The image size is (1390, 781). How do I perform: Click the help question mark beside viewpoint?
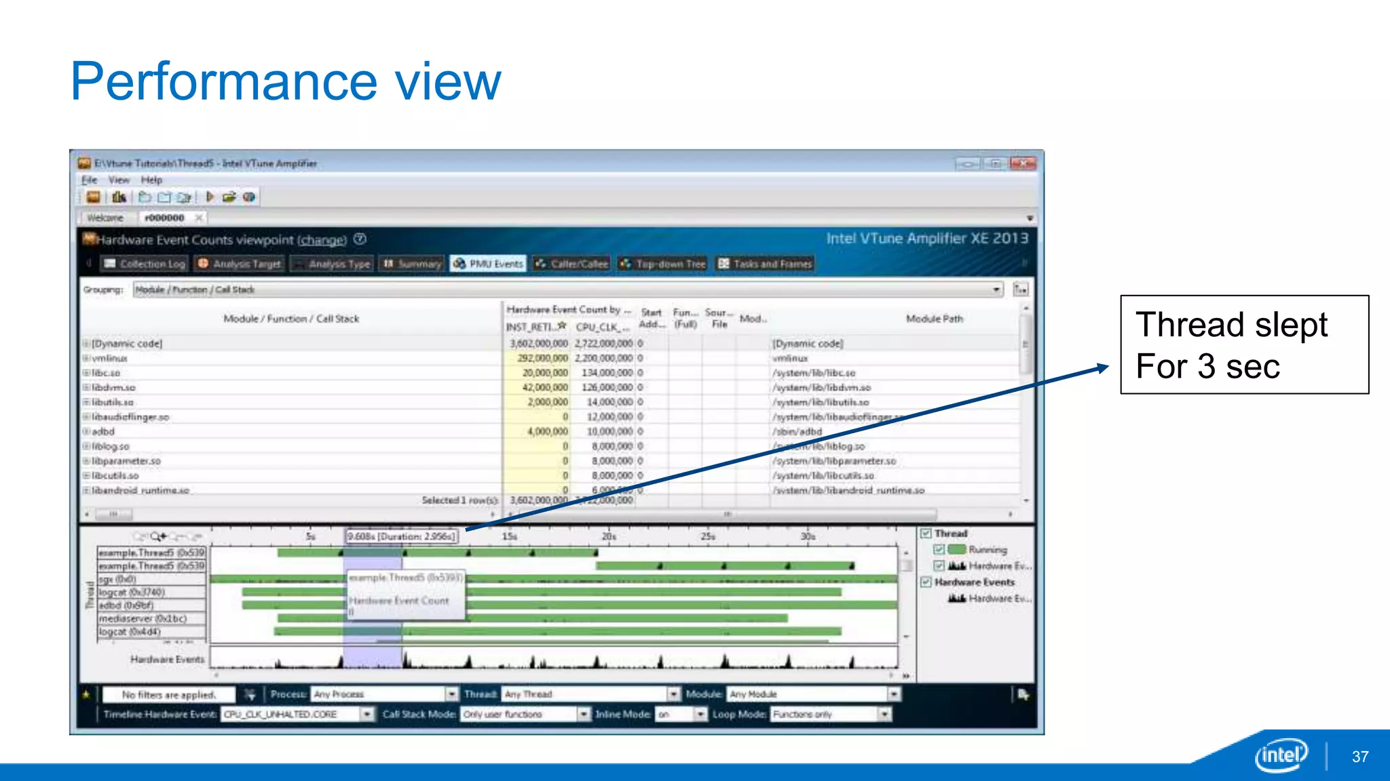tap(360, 239)
